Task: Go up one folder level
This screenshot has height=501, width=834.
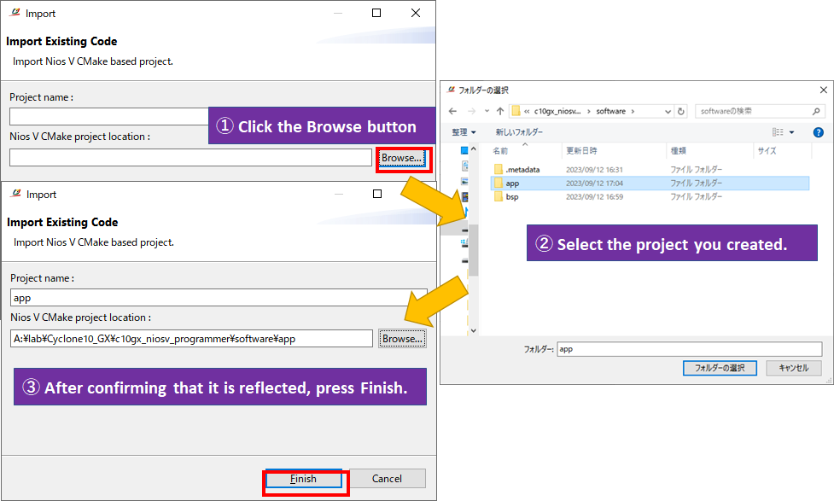Action: (x=500, y=110)
